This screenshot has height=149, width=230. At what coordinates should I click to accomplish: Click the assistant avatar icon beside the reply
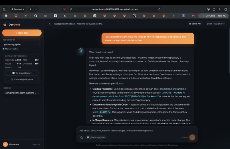click(81, 50)
